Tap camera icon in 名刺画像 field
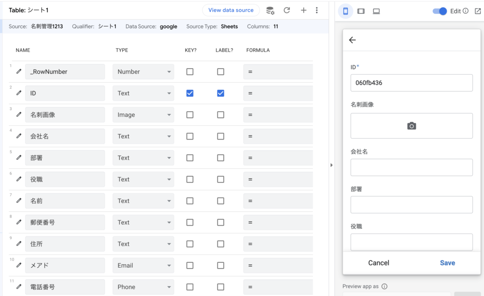Viewport: 484px width, 296px height. coord(412,126)
